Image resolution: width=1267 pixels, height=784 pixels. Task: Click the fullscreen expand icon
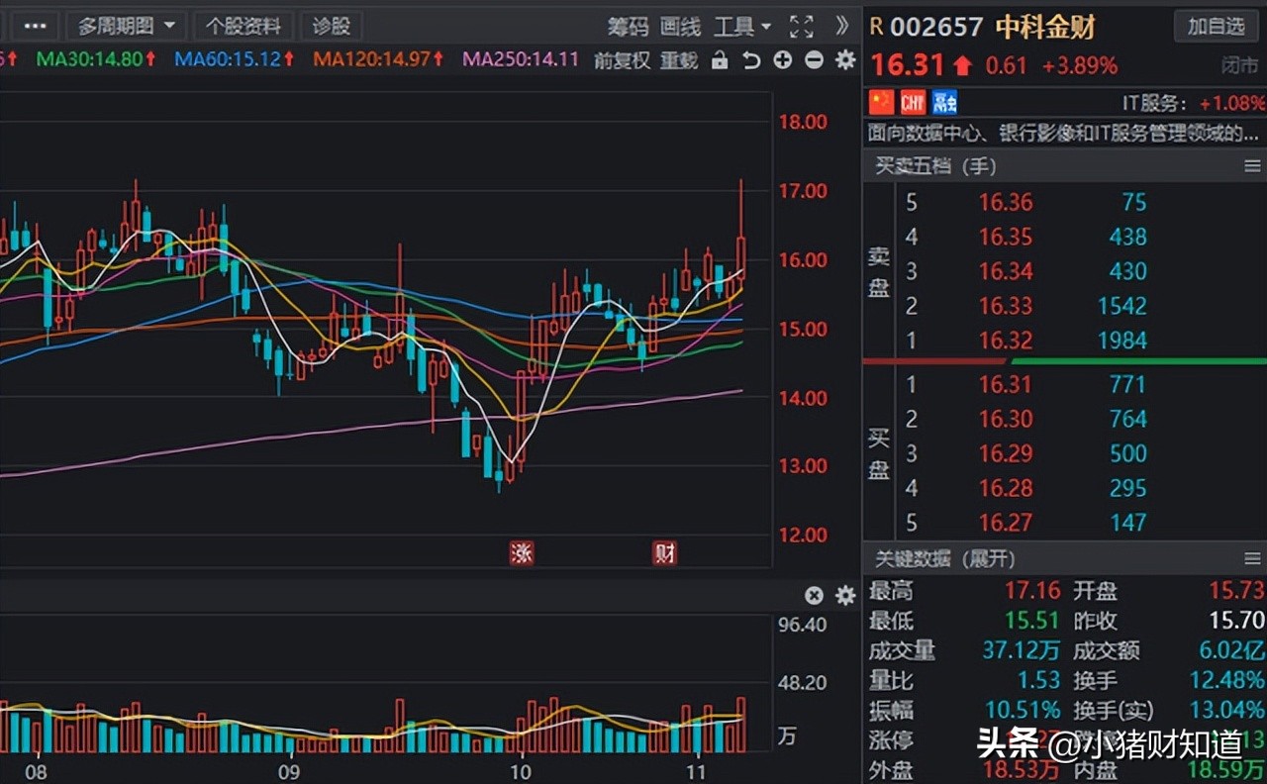tap(801, 27)
